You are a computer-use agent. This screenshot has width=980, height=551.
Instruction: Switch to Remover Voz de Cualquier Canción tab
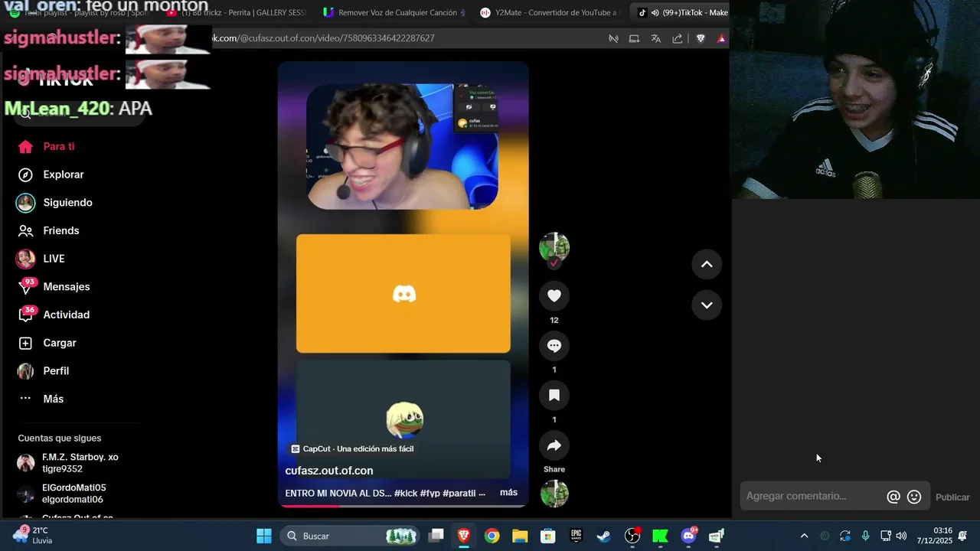coord(394,12)
